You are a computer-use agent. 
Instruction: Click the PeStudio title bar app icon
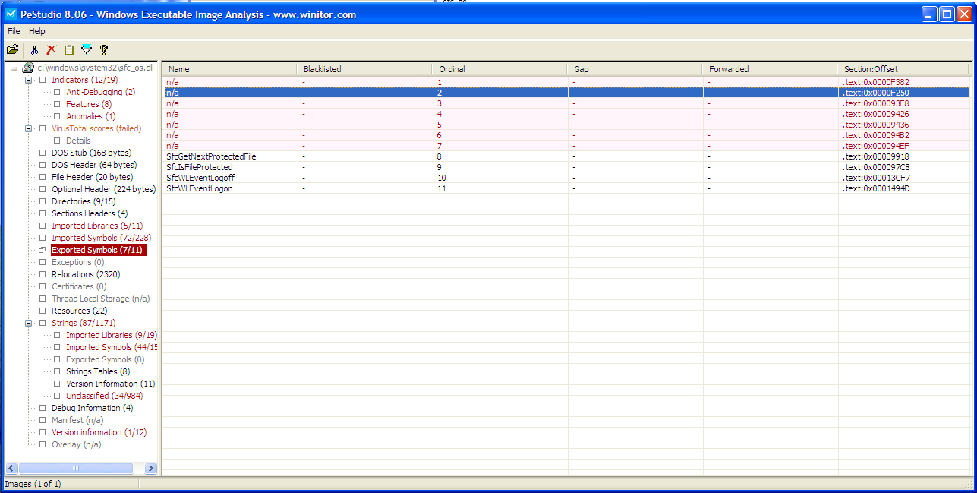tap(11, 14)
